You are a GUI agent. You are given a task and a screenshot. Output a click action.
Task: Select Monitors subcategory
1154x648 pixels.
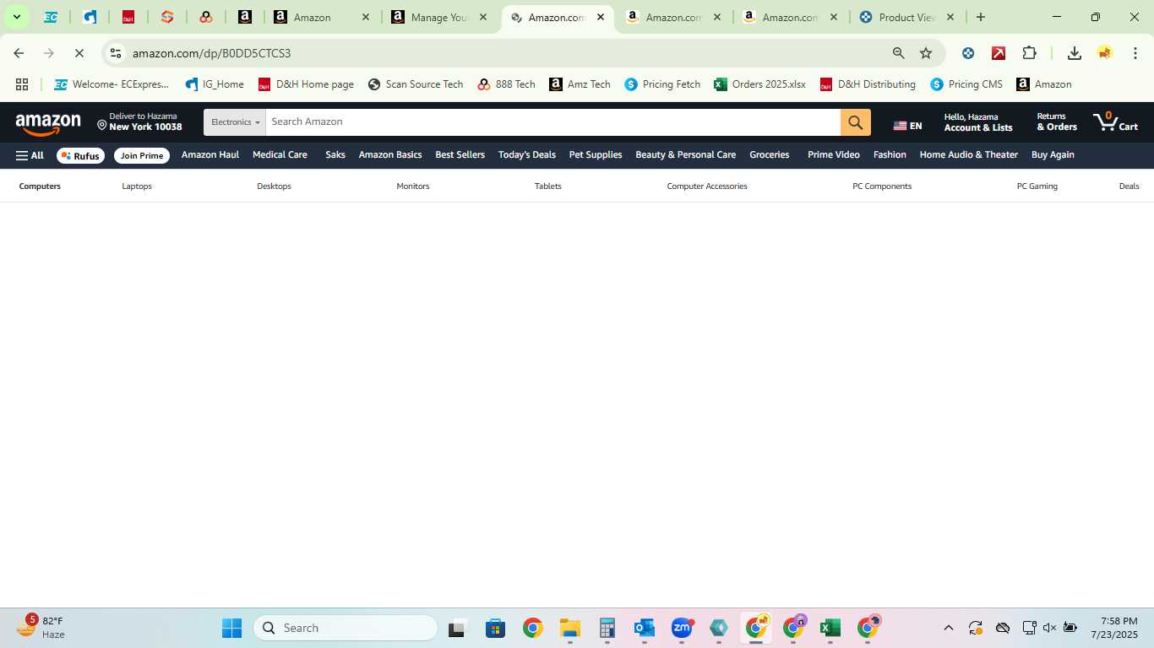(x=413, y=186)
